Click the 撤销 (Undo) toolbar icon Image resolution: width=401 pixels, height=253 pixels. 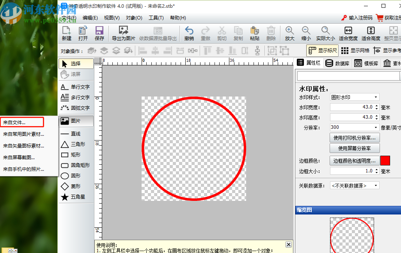[189, 33]
